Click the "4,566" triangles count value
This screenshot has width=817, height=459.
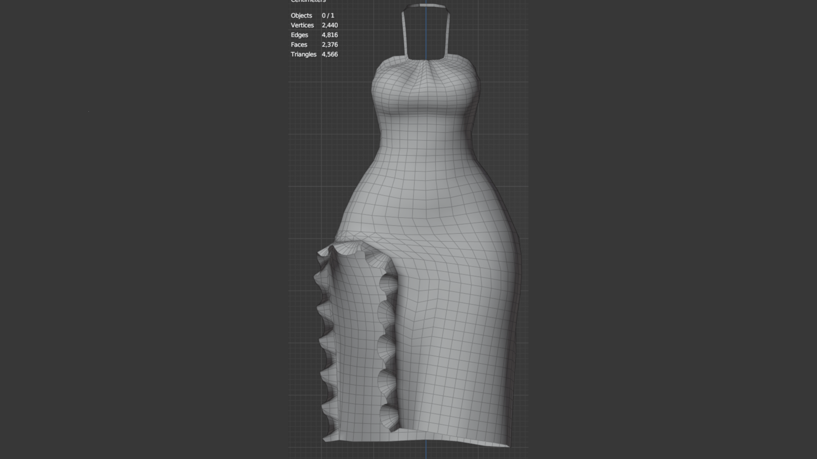pos(330,54)
